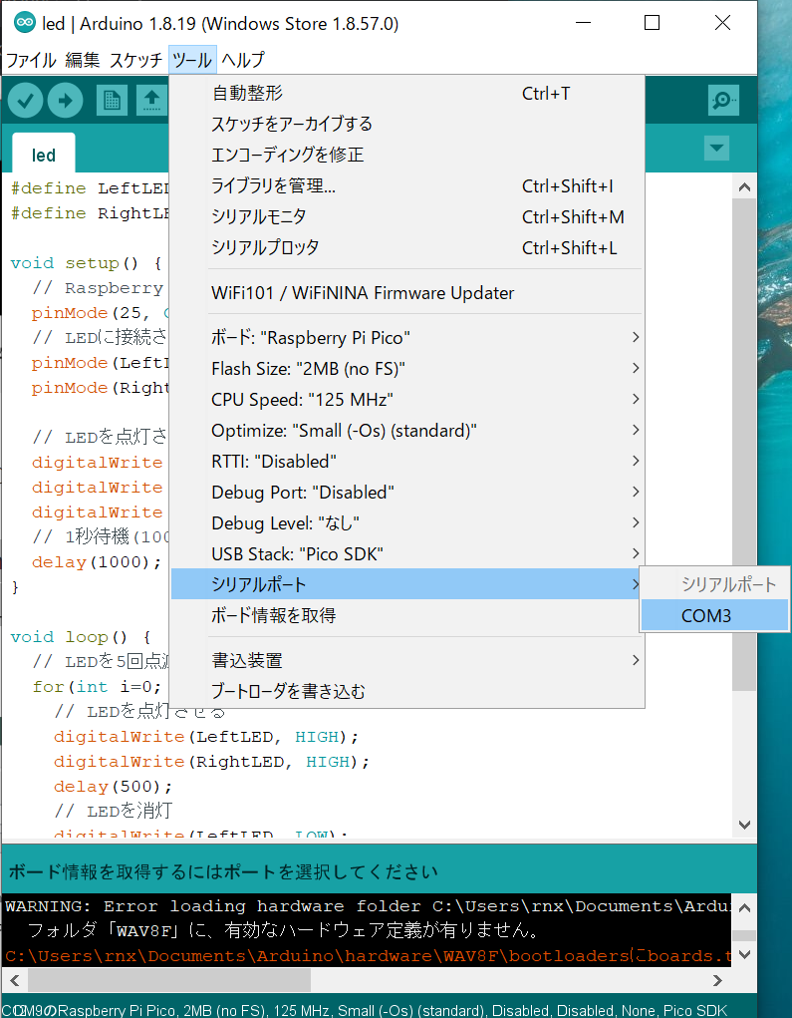The height and width of the screenshot is (1018, 792).
Task: Click the digitalWrite(RightLED, HIGH); line
Action: (x=211, y=762)
